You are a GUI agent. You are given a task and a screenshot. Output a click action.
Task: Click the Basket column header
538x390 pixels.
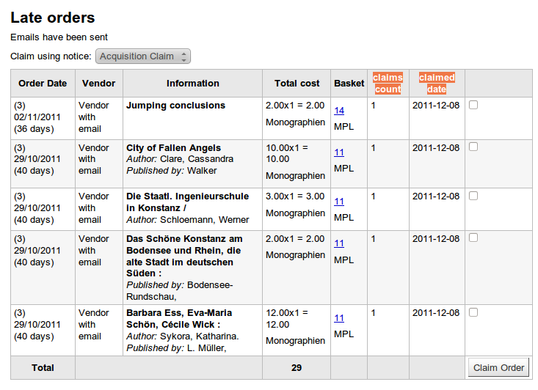[x=349, y=84]
